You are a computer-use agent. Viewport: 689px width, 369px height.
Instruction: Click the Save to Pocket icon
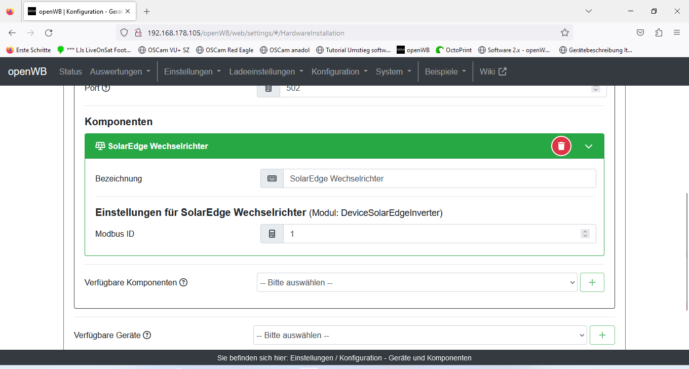pyautogui.click(x=640, y=32)
